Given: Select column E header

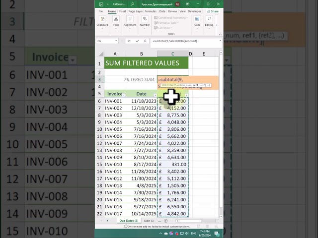Looking at the screenshot, I should click(204, 54).
